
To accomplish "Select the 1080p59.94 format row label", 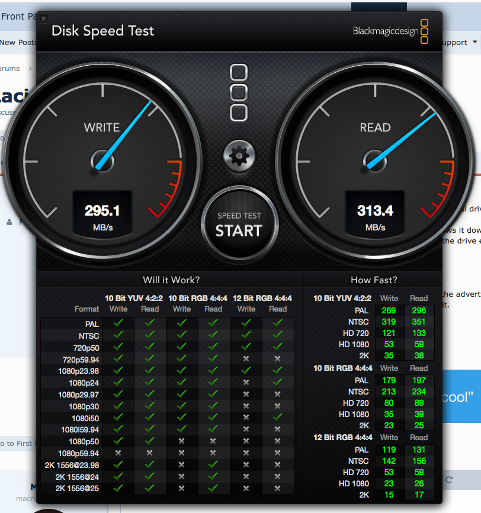I will click(x=78, y=453).
